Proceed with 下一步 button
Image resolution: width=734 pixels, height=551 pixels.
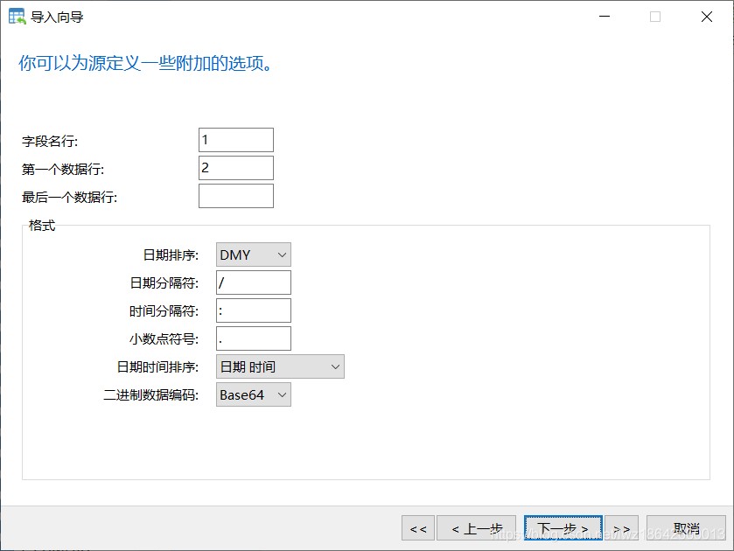(x=563, y=528)
